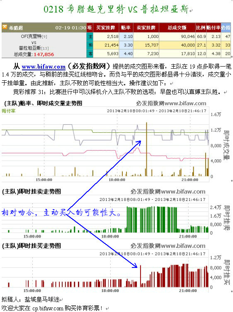Image resolution: width=233 pixels, height=312 pixels.
Task: Click the (主队)即时挂买走势图 chart title
Action: pos(32,246)
